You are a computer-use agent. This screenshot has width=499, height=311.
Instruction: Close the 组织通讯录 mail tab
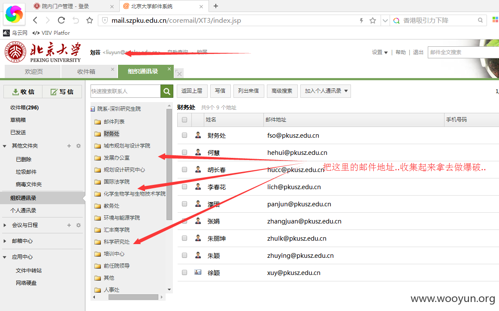[169, 69]
